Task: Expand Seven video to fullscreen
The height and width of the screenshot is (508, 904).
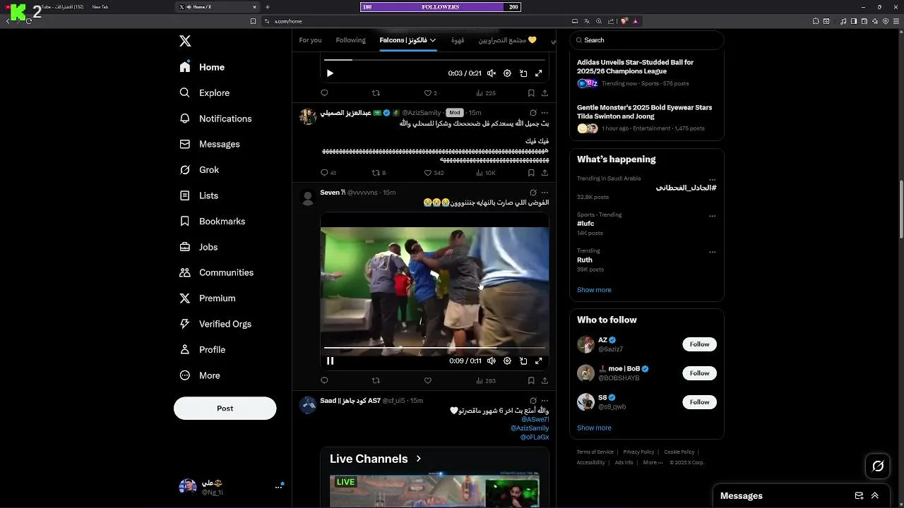Action: [x=538, y=361]
